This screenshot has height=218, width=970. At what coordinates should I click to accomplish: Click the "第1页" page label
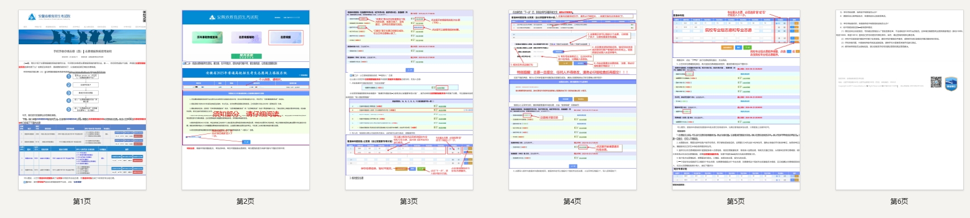[82, 202]
